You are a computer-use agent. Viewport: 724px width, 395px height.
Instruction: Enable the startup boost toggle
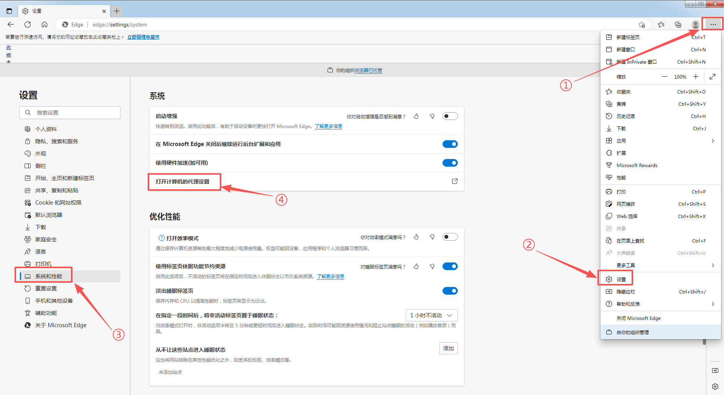click(x=450, y=116)
